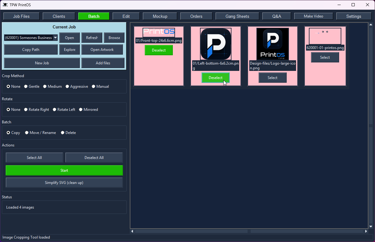This screenshot has width=375, height=242.
Task: Click the horizontal scrollbar right arrow
Action: tap(366, 231)
